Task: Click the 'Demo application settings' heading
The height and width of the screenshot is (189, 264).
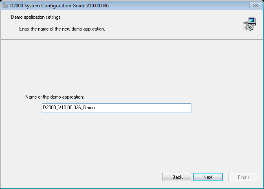Action: coord(35,17)
